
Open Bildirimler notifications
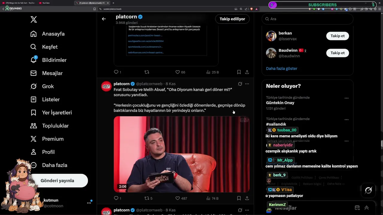click(48, 60)
